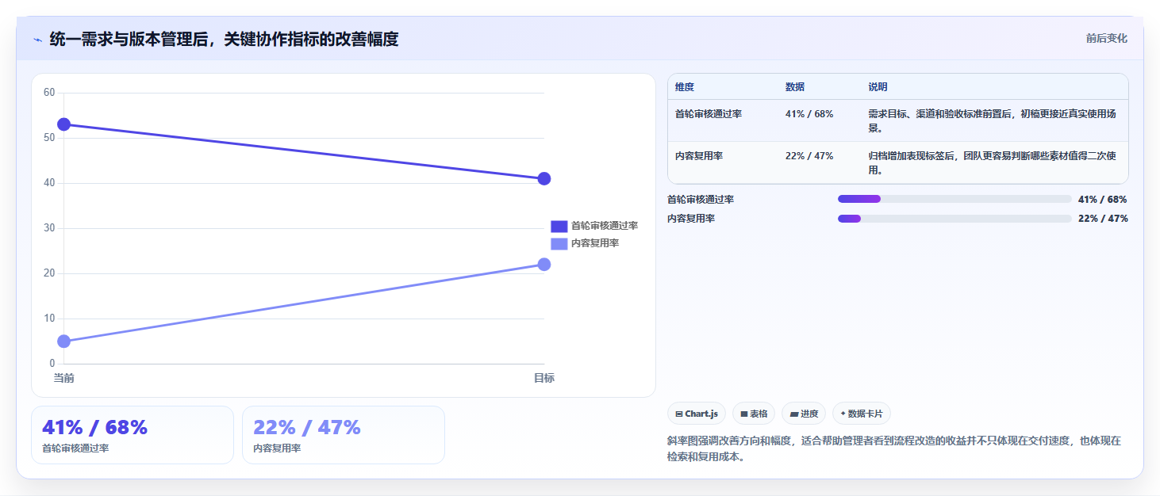Click 首轮审核通过率 label beside progress bar
The width and height of the screenshot is (1160, 496).
pyautogui.click(x=701, y=200)
